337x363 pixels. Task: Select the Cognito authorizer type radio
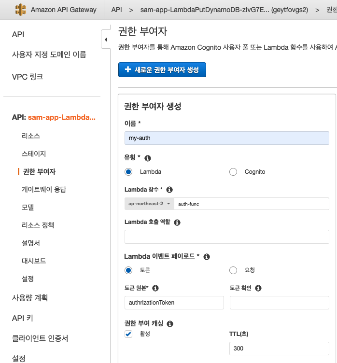[233, 172]
